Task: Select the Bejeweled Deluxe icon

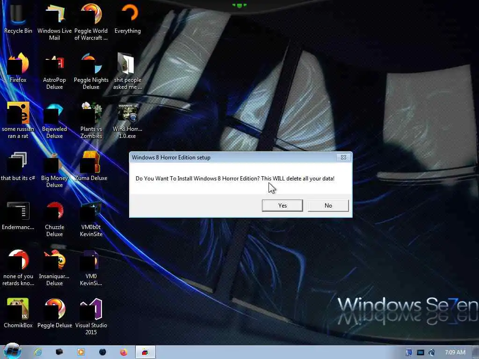Action: point(54,120)
